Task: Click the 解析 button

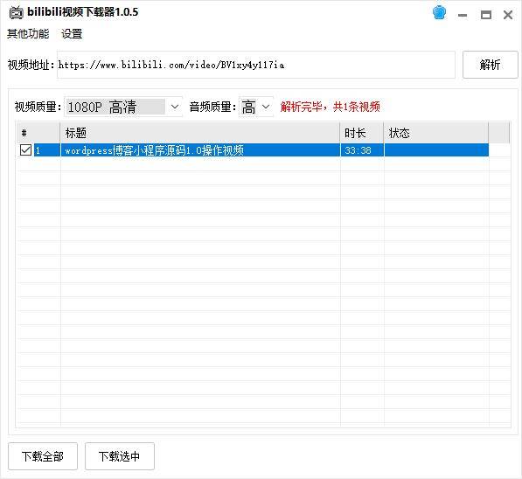Action: point(490,65)
